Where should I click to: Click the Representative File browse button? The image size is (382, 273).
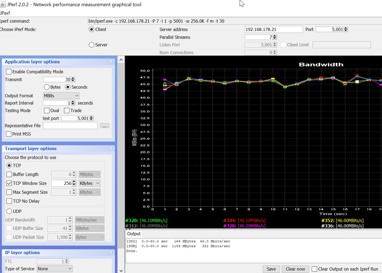pyautogui.click(x=105, y=126)
